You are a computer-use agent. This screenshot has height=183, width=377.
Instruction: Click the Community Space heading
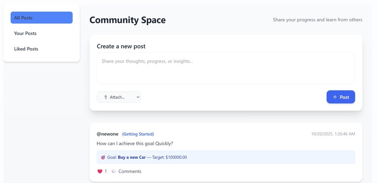tap(127, 20)
